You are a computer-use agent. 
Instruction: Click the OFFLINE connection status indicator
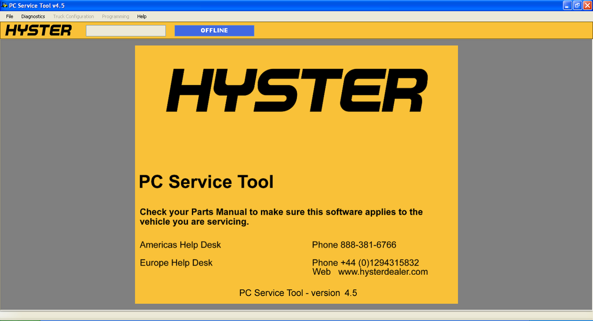pos(214,31)
